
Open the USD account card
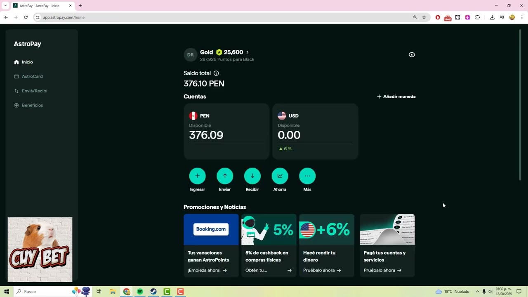[x=315, y=131]
